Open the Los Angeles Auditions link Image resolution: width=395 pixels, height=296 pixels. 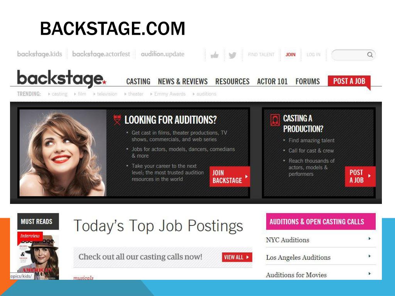tap(298, 257)
